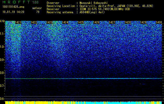The width and height of the screenshot is (164, 104).
Task: Click the 'Ovserver' field label
Action: click(x=53, y=3)
